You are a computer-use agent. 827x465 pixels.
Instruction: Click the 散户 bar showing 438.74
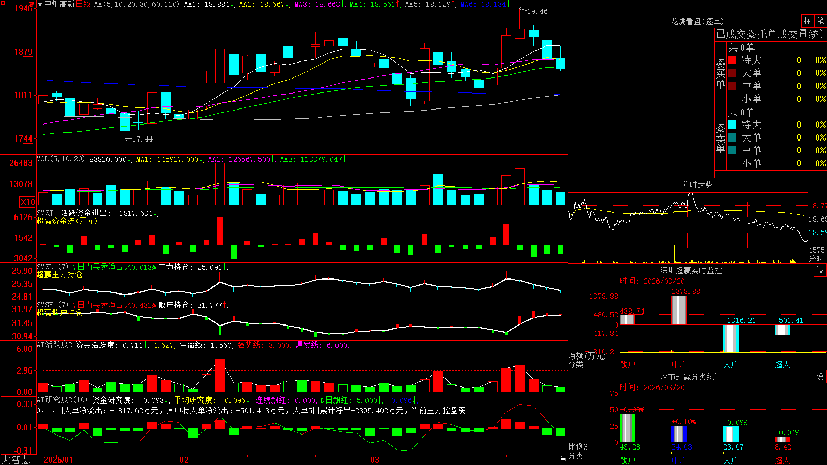(627, 319)
